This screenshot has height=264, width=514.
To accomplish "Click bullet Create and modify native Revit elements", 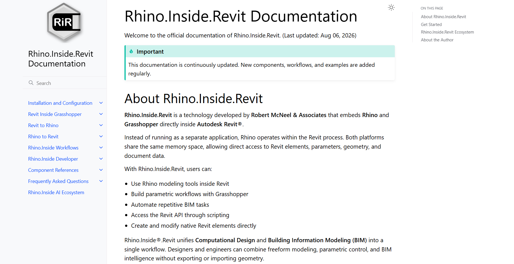I will (x=194, y=226).
